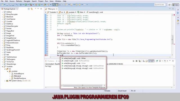Image resolution: width=180 pixels, height=101 pixels.
Task: Click the Pin Console icon
Action: click(157, 61)
